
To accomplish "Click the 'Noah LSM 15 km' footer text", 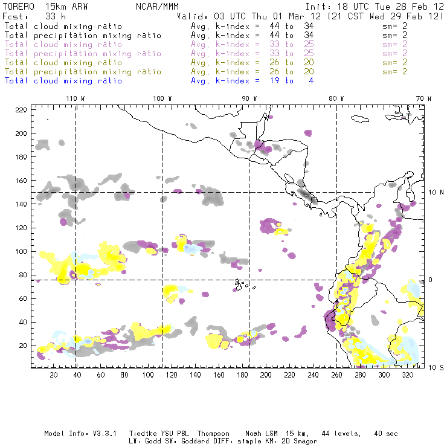I will (x=277, y=434).
